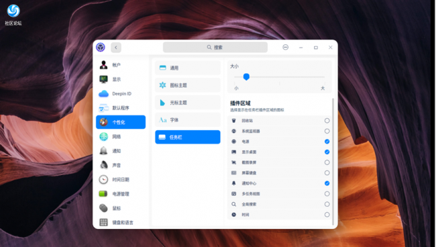Open the 社区论坛 desktop shortcut

(13, 15)
